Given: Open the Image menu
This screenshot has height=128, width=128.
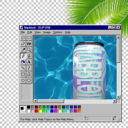Looking at the screenshot, I should tap(47, 32).
